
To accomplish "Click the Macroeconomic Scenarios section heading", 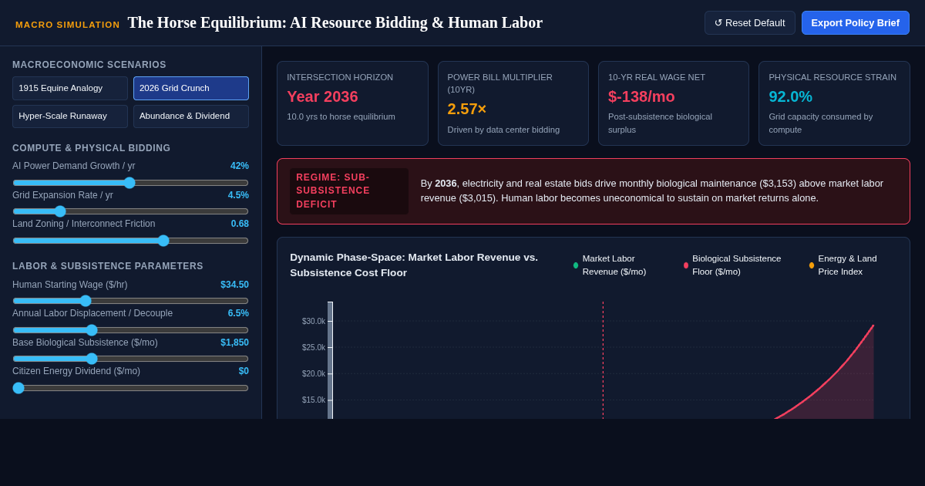I will pos(89,65).
